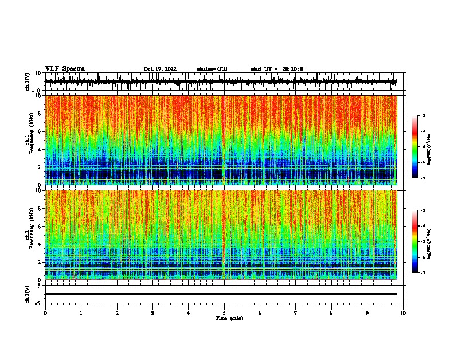This screenshot has width=454, height=351.
Task: Click the ch.1 spectrogram color scale bar
Action: pyautogui.click(x=415, y=147)
